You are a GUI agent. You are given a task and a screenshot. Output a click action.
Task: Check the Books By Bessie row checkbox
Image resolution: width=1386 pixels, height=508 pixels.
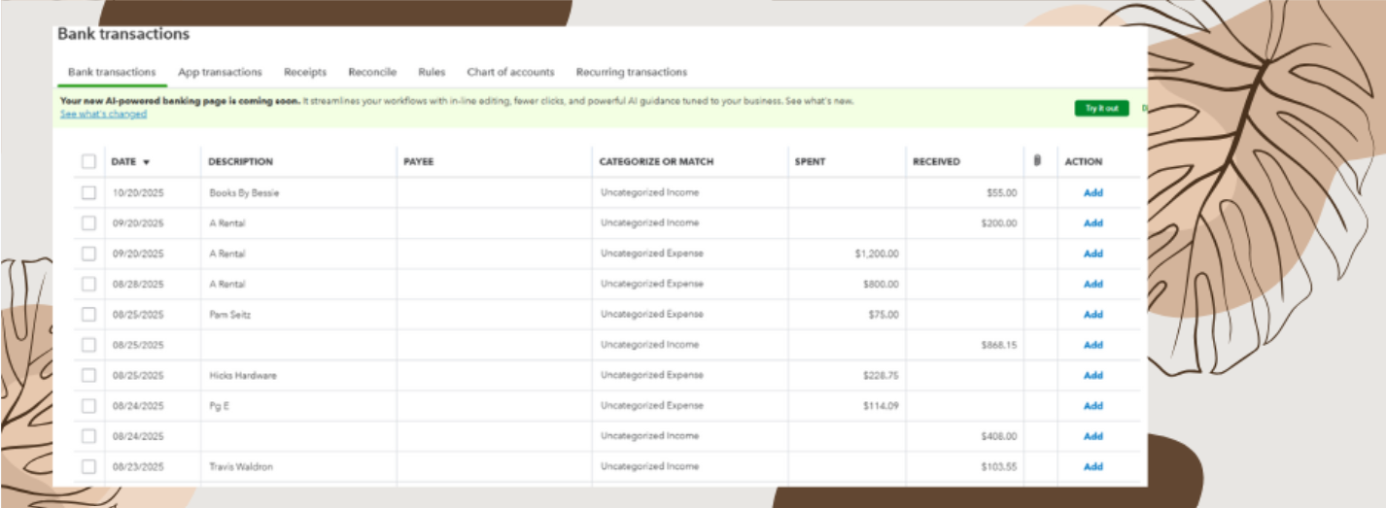point(88,192)
